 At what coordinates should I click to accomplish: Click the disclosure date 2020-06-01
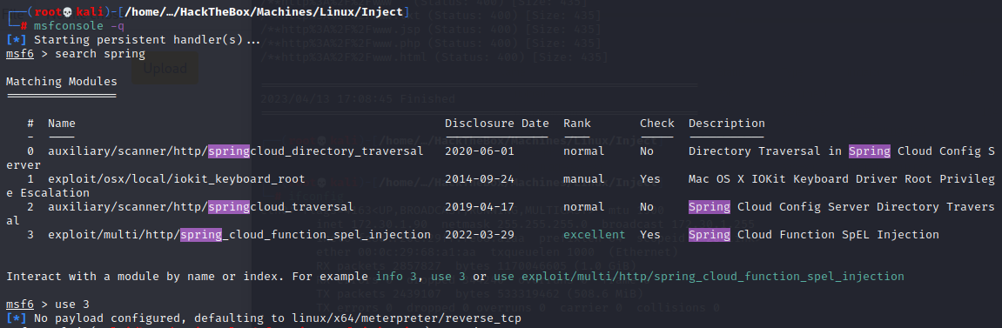(x=480, y=151)
